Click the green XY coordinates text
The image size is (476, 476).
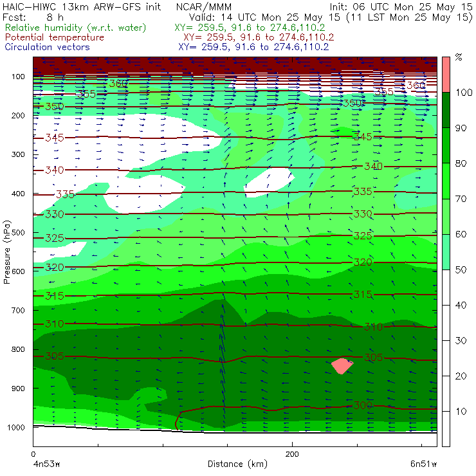250,28
